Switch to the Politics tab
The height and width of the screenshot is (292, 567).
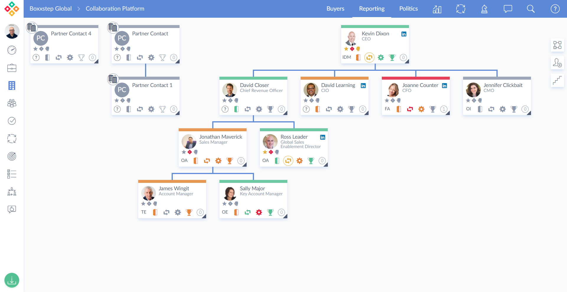tap(408, 9)
